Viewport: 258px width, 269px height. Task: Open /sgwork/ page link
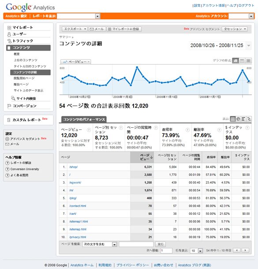[75, 183]
